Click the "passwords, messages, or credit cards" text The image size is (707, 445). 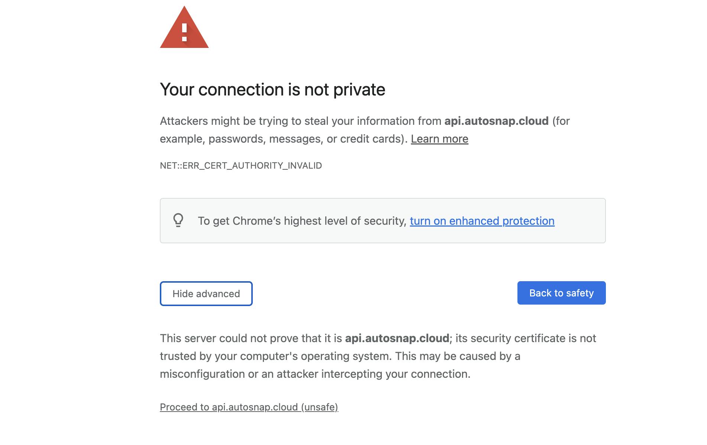pos(306,139)
